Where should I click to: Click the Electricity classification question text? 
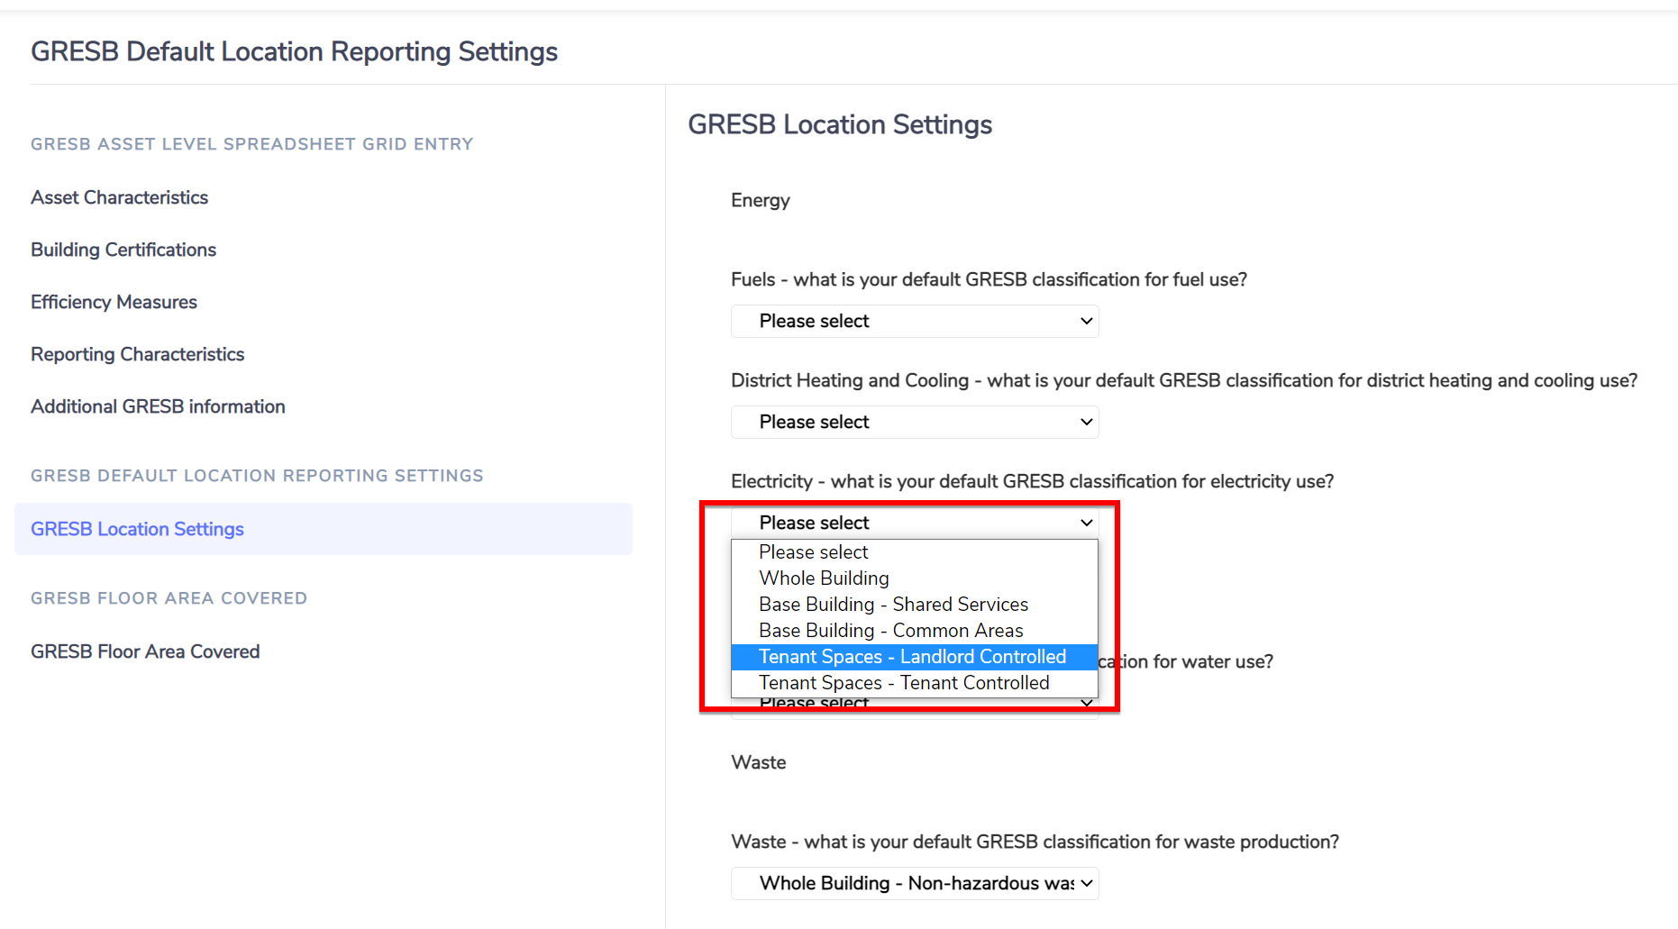tap(1033, 481)
